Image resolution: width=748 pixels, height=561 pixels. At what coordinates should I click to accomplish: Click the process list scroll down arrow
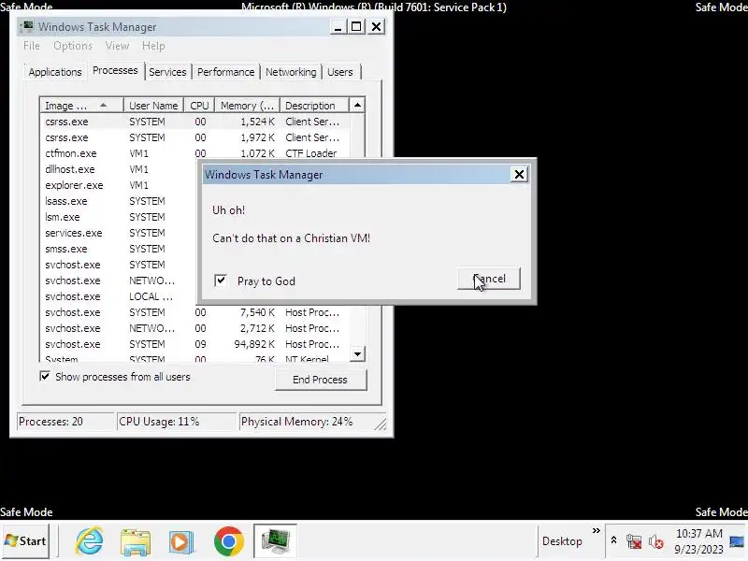[357, 354]
